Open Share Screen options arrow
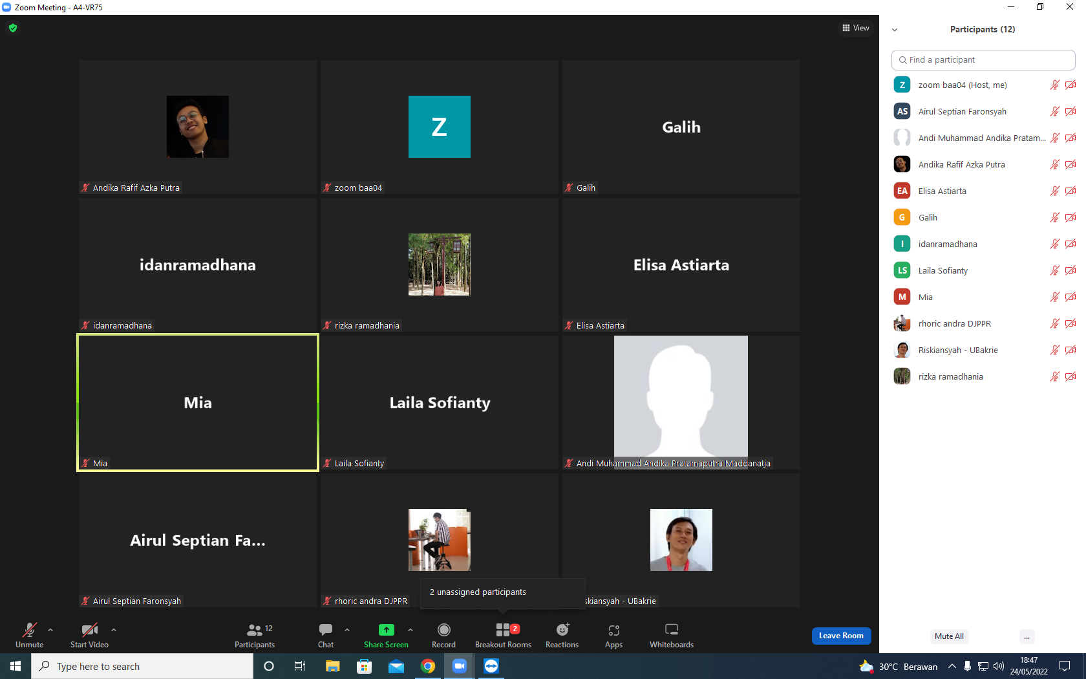This screenshot has height=679, width=1086. click(x=410, y=630)
